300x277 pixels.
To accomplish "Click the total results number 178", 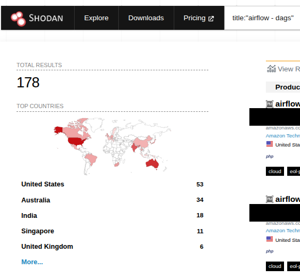I will [28, 83].
